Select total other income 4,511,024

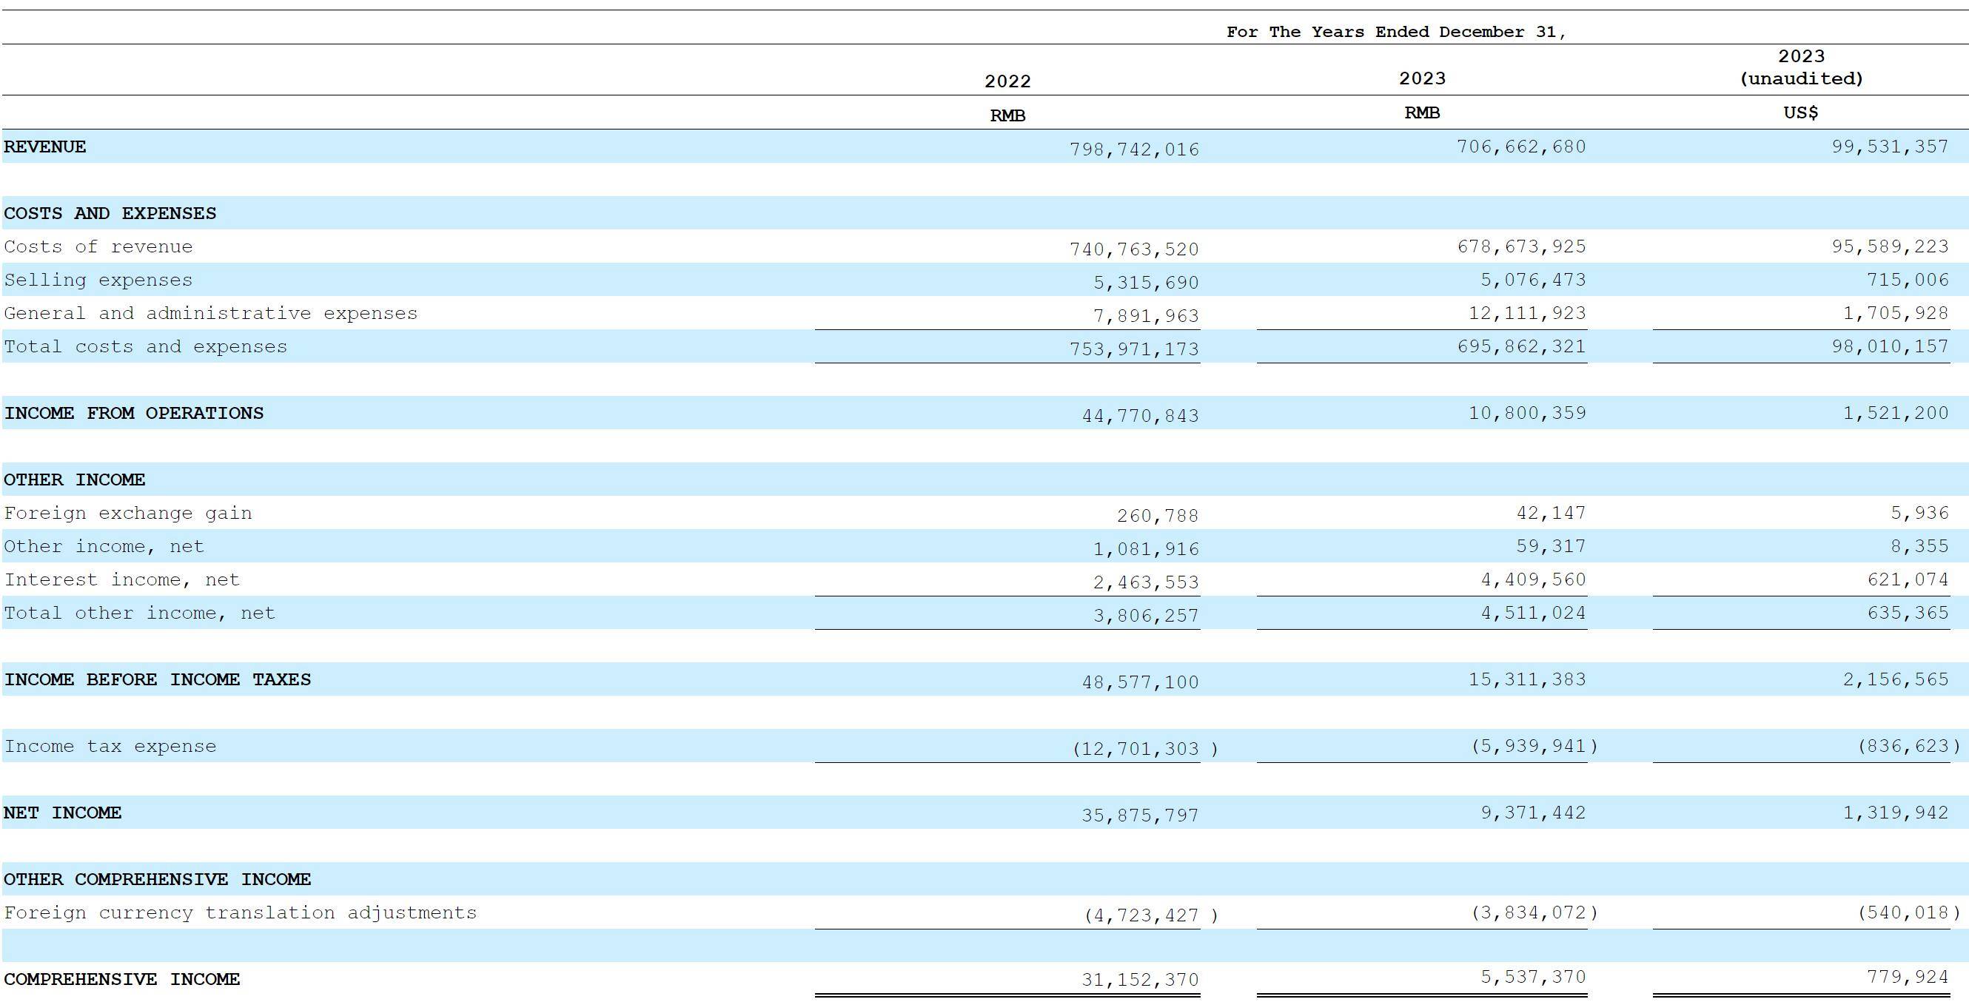tap(1533, 613)
